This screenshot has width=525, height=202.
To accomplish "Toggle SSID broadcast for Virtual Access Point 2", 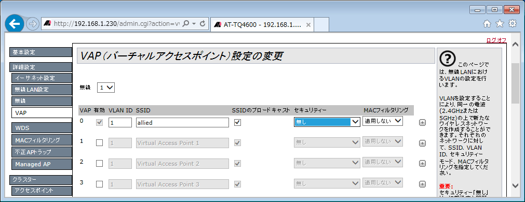I will tap(237, 164).
